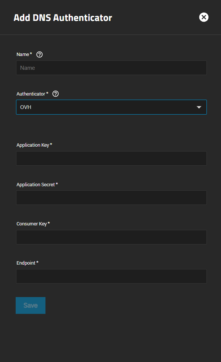Click the Endpoint label text
The width and height of the screenshot is (221, 362).
point(26,263)
